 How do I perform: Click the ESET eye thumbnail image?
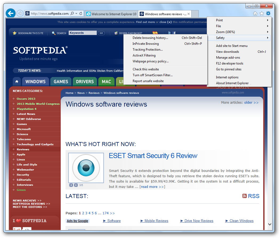[x=86, y=168]
